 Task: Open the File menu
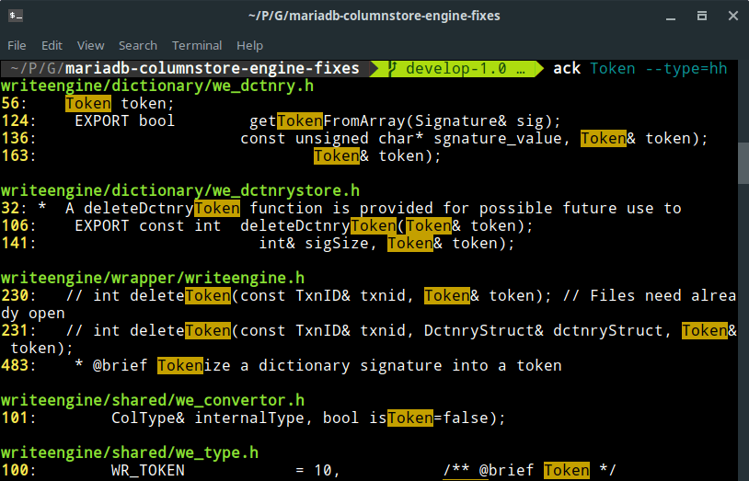[17, 45]
